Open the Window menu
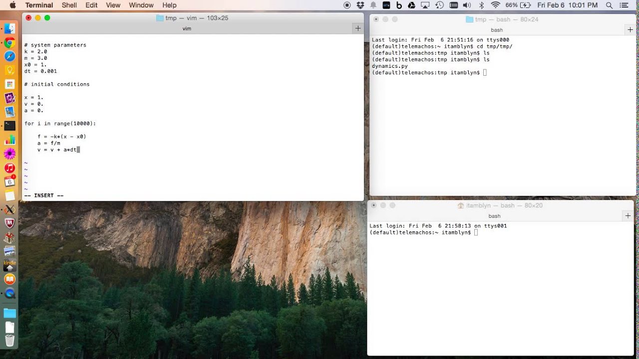This screenshot has height=359, width=639. (x=141, y=5)
